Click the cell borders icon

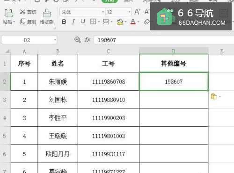point(93,22)
